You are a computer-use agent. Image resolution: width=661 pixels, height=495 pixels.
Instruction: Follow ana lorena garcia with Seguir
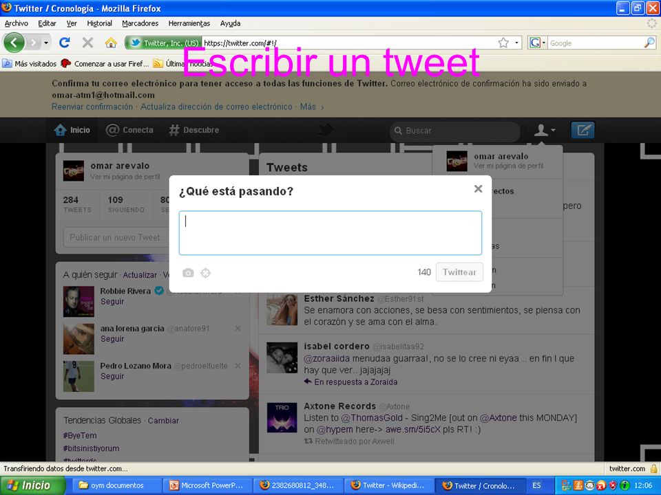coord(112,339)
